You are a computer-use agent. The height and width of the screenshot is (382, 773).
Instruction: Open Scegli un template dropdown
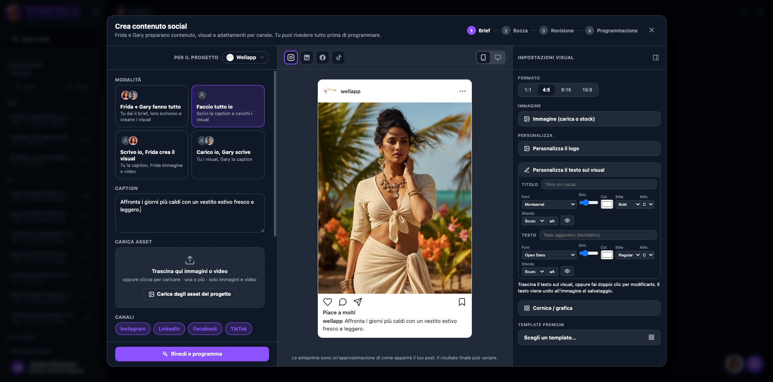[x=589, y=337]
